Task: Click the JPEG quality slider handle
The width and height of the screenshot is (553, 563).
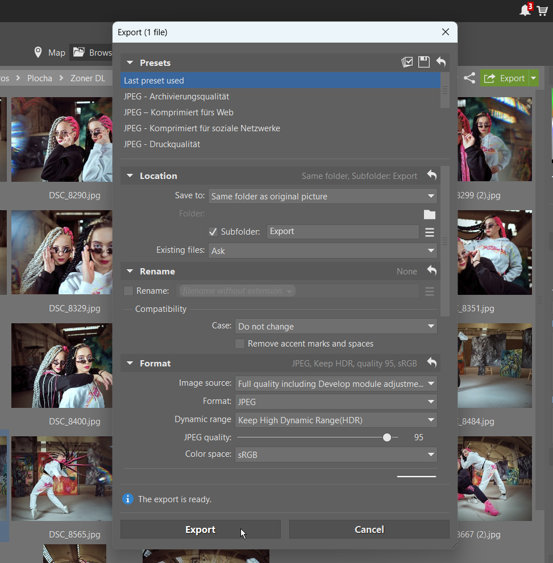Action: point(387,437)
